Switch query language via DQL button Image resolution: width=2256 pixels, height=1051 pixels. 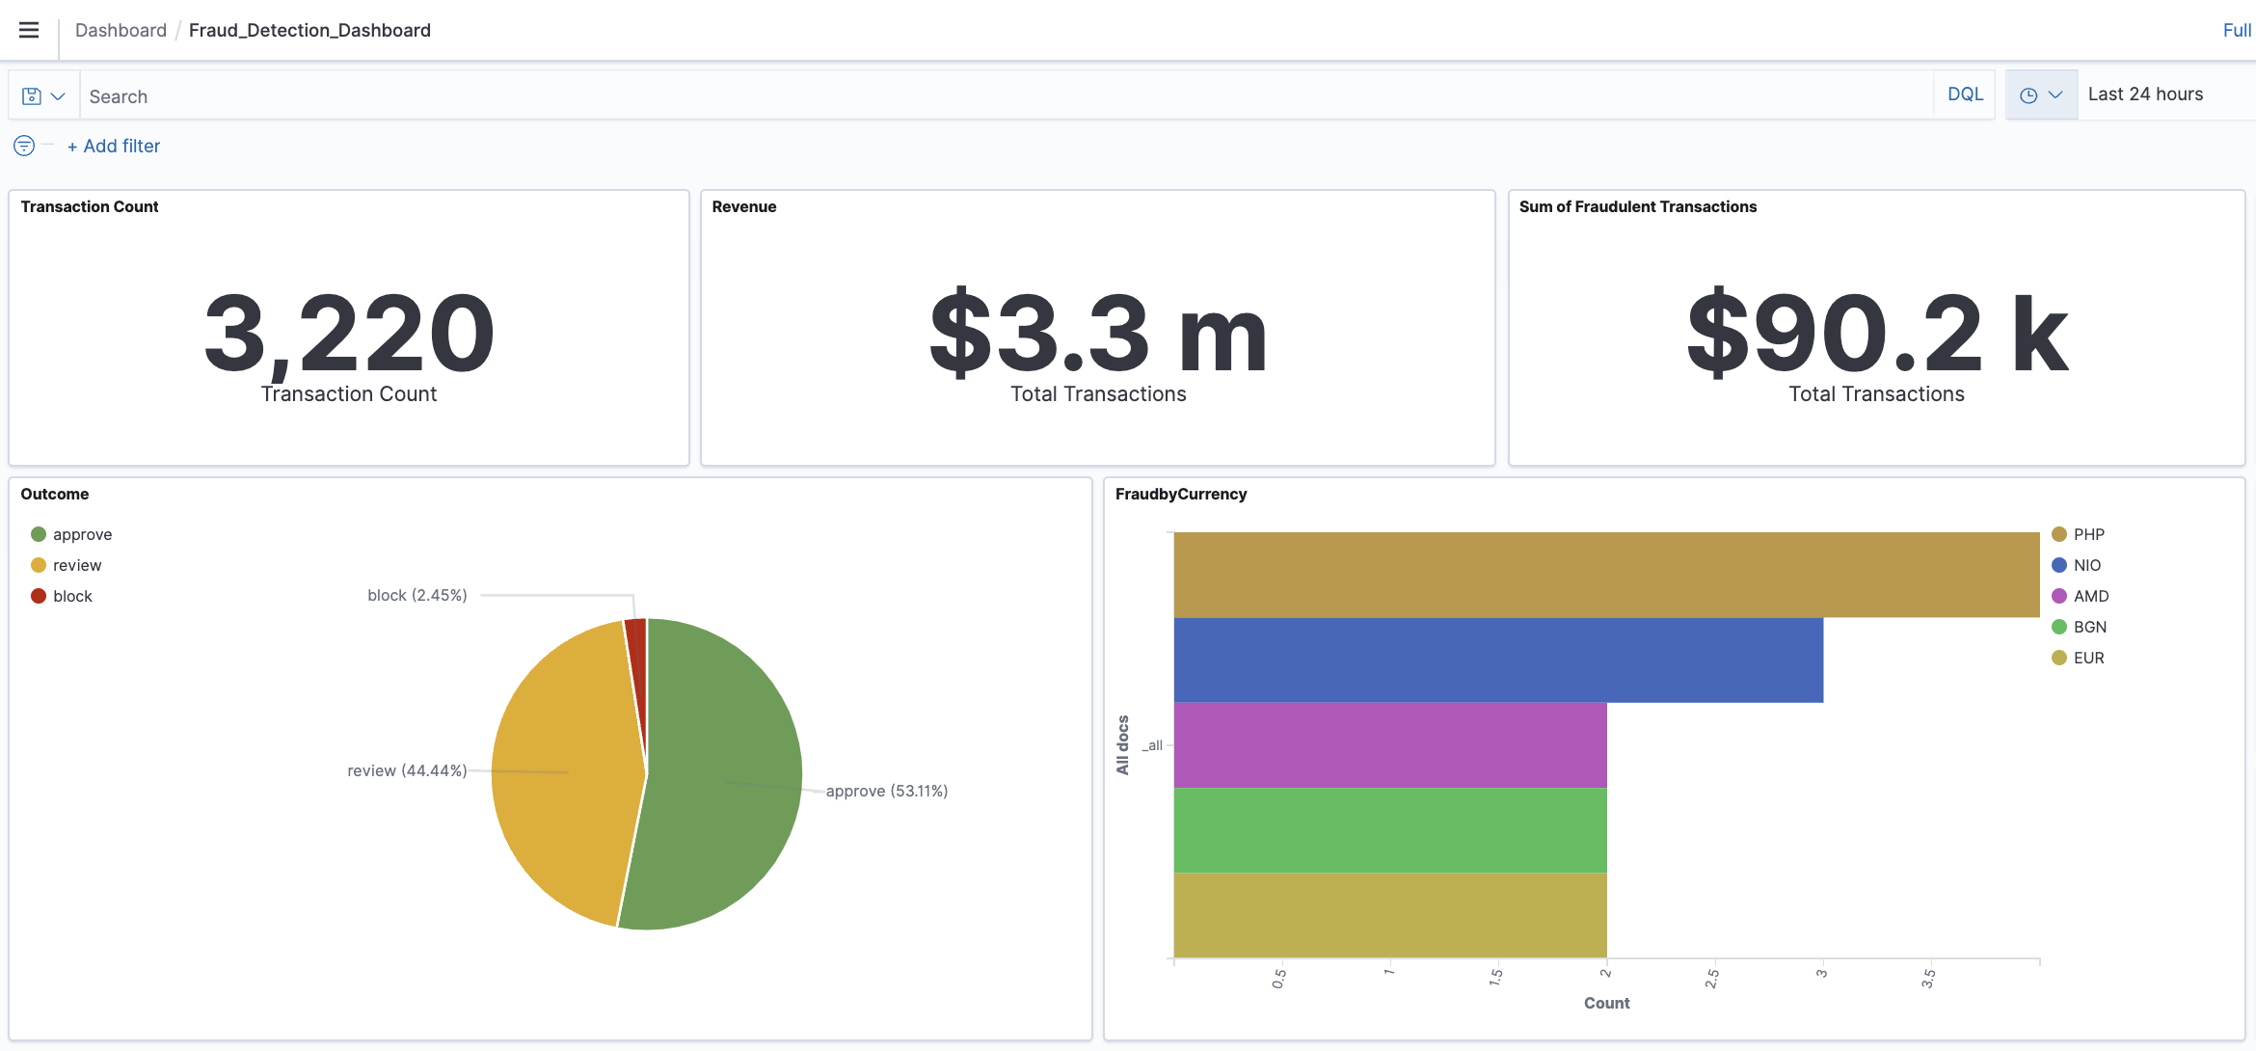[x=1965, y=94]
